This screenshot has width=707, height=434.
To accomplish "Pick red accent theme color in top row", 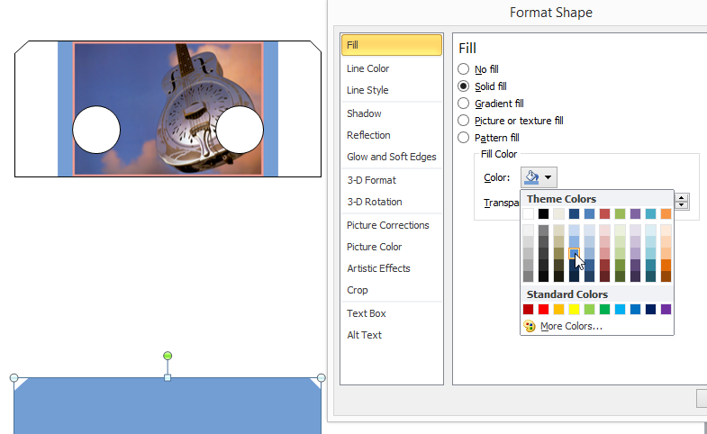I will tap(604, 213).
